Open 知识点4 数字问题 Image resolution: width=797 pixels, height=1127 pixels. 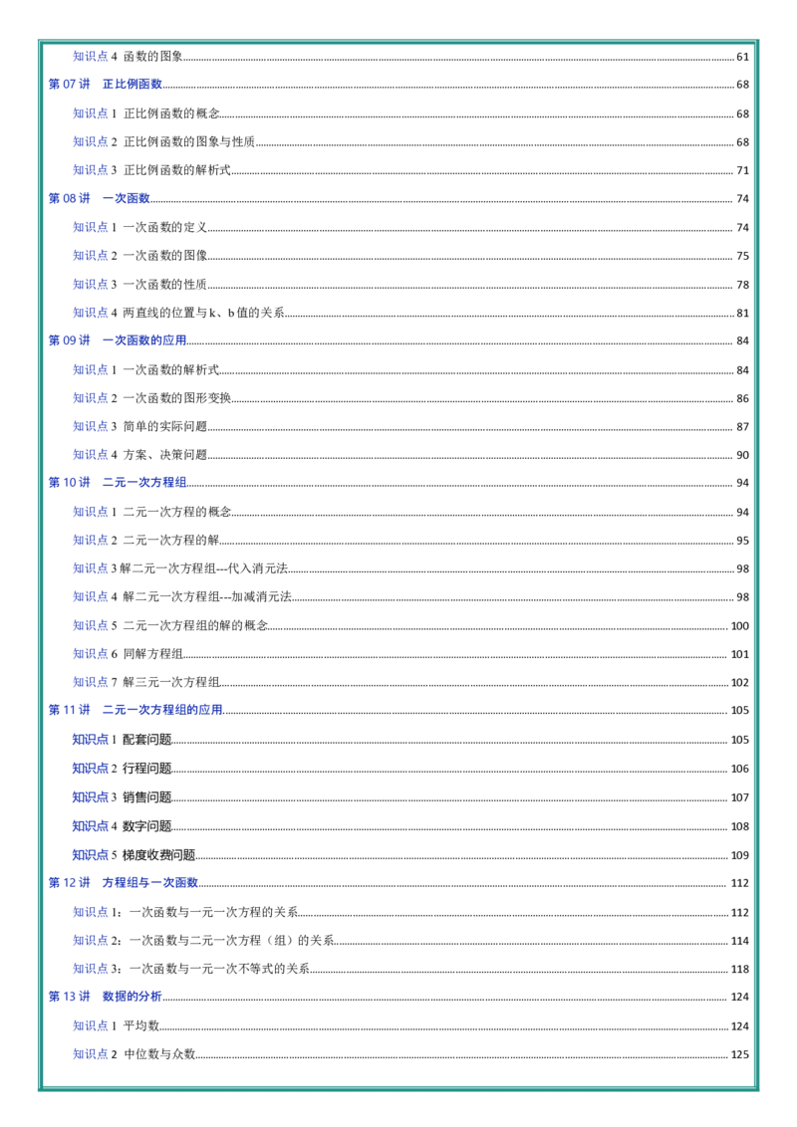tap(410, 826)
